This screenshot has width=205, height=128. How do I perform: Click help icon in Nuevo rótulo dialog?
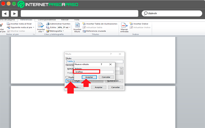pos(101,65)
